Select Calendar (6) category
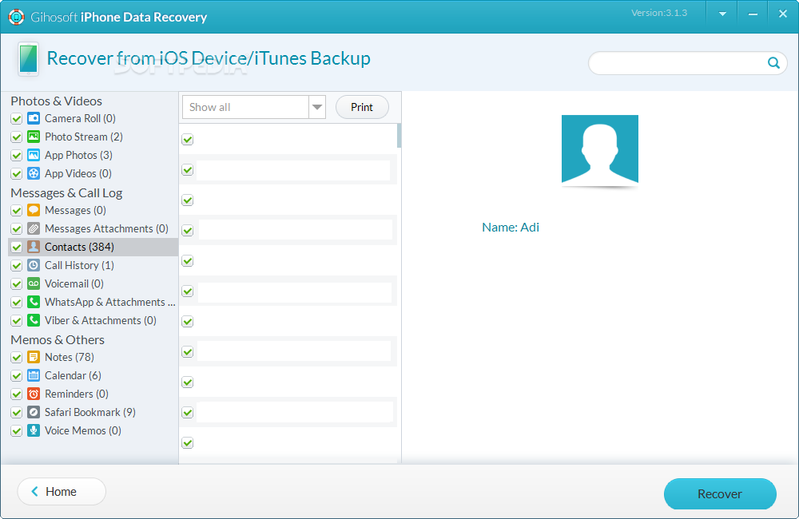The height and width of the screenshot is (519, 799). (73, 375)
